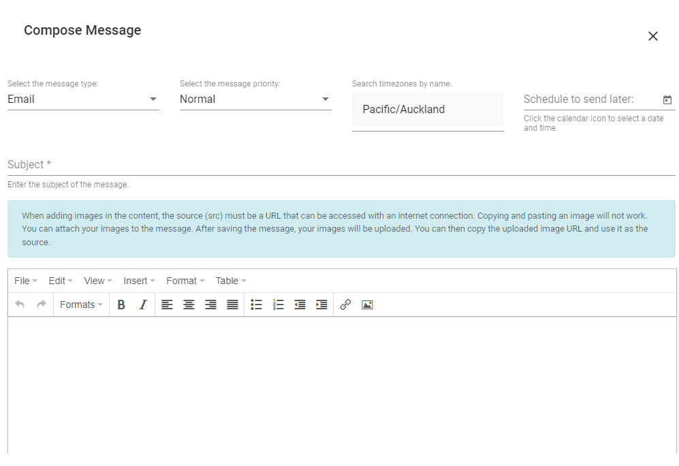Open the Edit menu in the editor
The width and height of the screenshot is (679, 466).
pyautogui.click(x=60, y=281)
